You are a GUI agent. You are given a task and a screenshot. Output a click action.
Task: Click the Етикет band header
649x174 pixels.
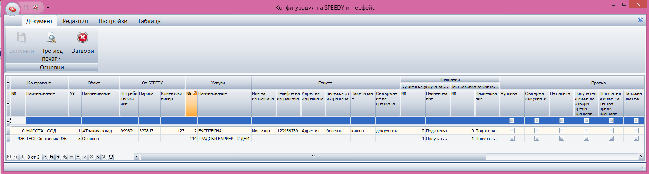pyautogui.click(x=325, y=83)
